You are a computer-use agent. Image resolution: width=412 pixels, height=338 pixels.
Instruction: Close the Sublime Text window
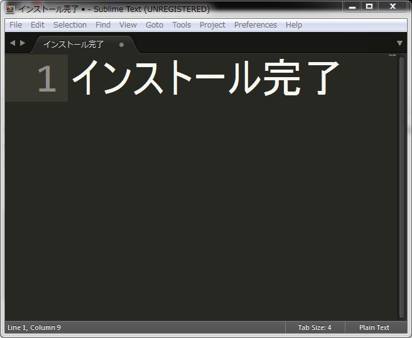tap(393, 7)
